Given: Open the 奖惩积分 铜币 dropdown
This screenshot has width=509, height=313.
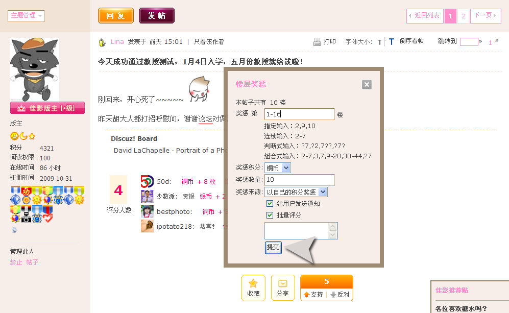Looking at the screenshot, I should [x=278, y=167].
